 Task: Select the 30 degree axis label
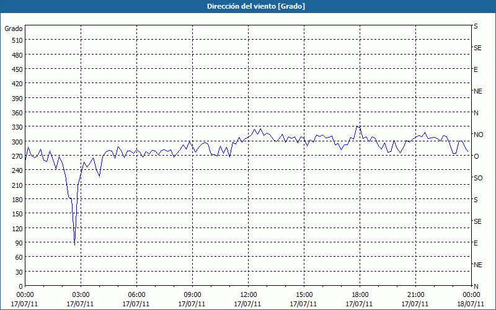point(19,272)
